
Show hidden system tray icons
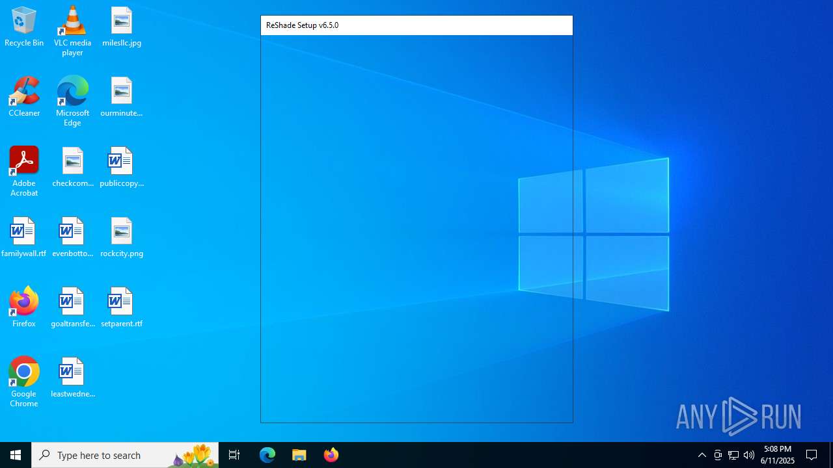pos(702,455)
